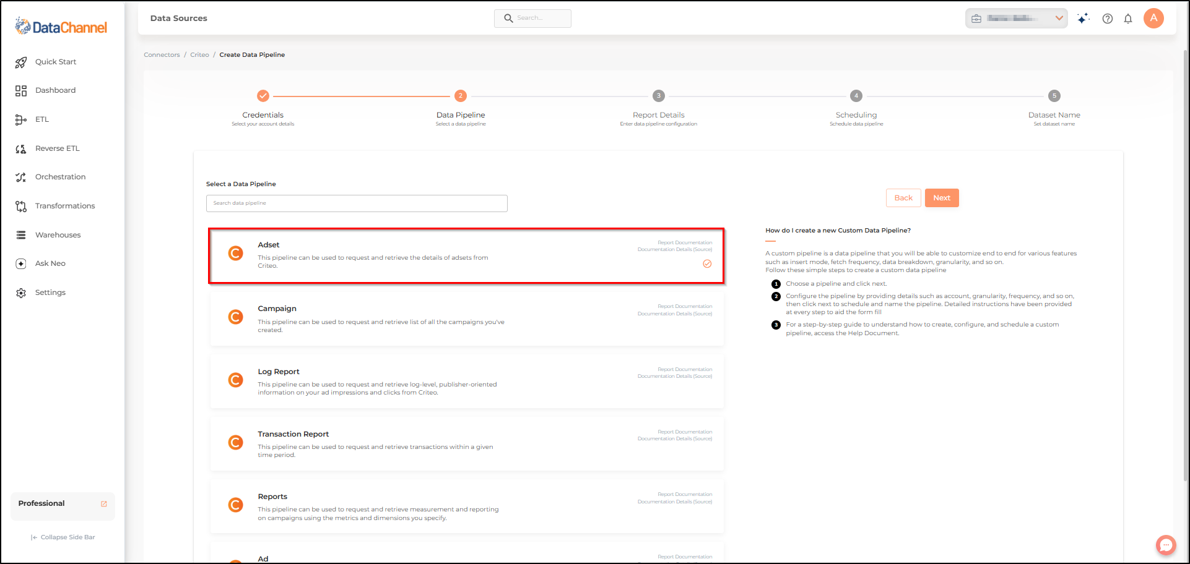Open the Reverse ETL sidebar icon
1190x564 pixels.
click(x=21, y=148)
